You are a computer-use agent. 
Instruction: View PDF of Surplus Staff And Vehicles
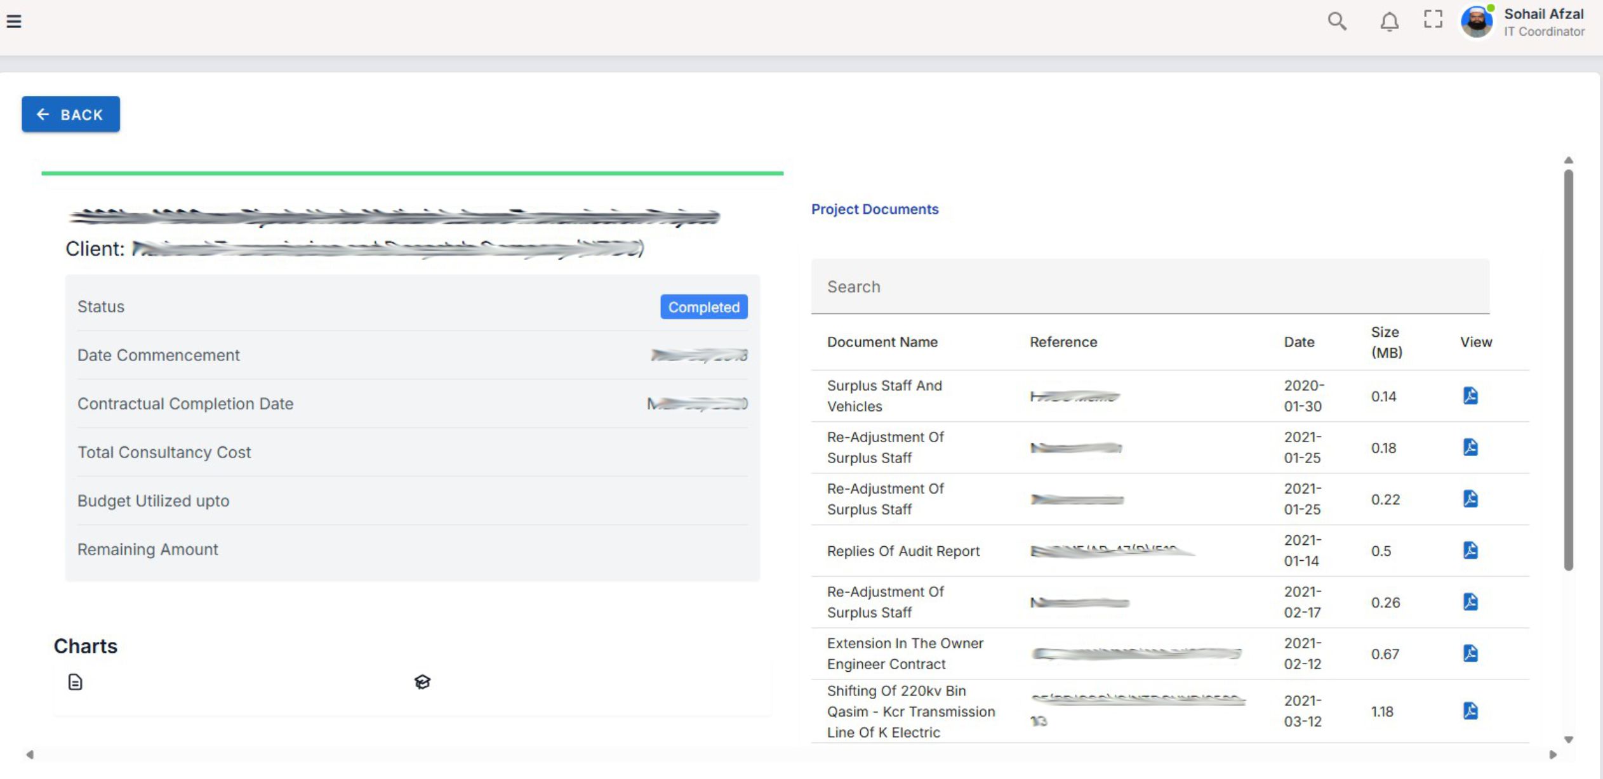click(1470, 396)
